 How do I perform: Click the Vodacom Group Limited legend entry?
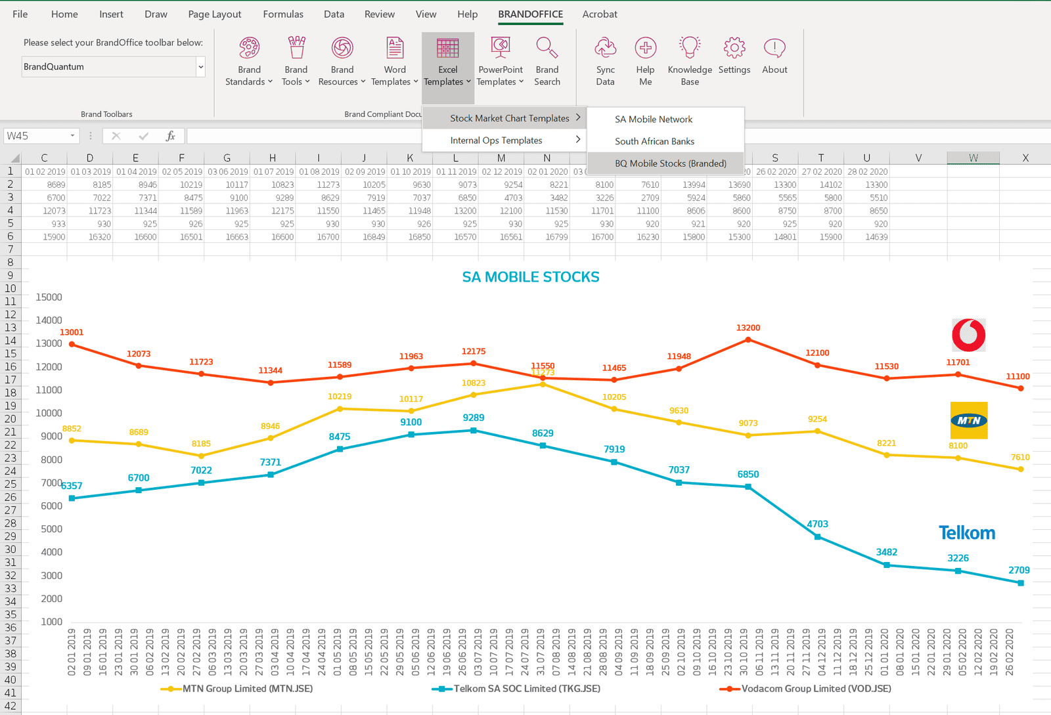[x=806, y=689]
